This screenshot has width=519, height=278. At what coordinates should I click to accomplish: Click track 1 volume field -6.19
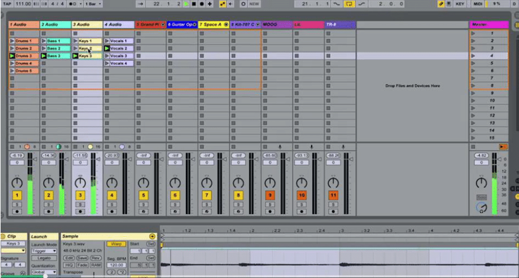coord(17,155)
